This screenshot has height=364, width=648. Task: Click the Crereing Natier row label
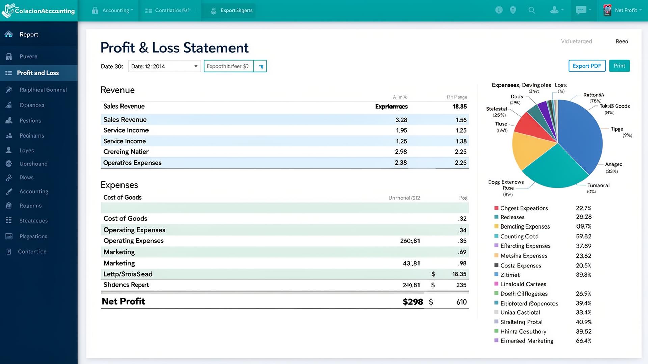pos(126,152)
